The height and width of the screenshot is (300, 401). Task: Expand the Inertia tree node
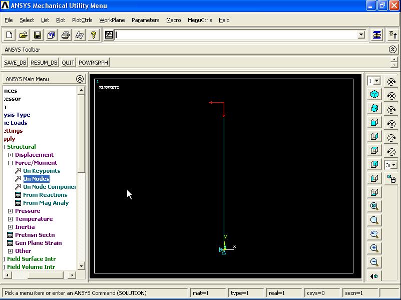(x=10, y=227)
